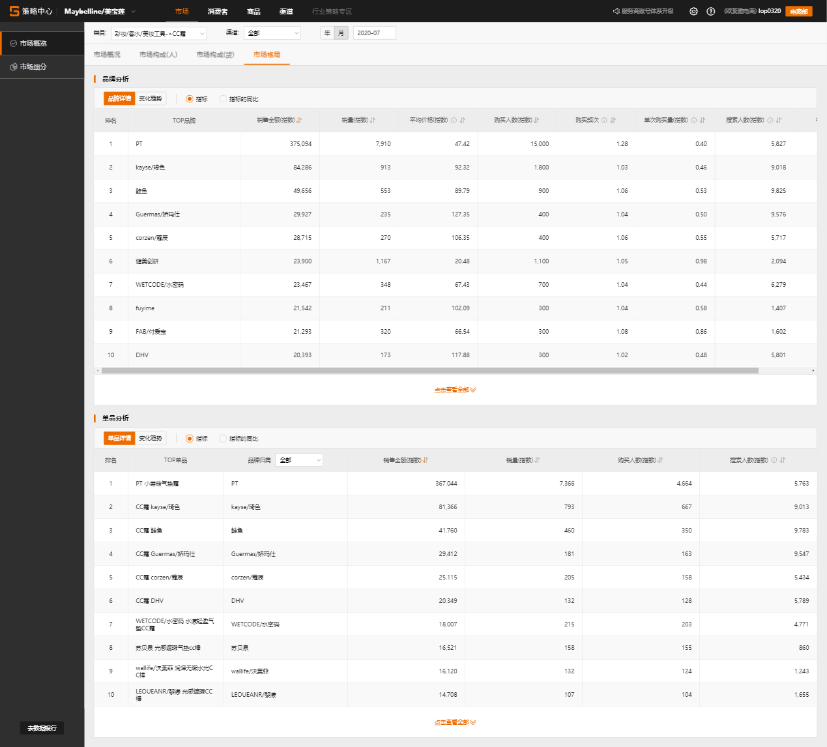Screen dimensions: 827x747
Task: Open the 渠道 channel dropdown
Action: pos(272,33)
